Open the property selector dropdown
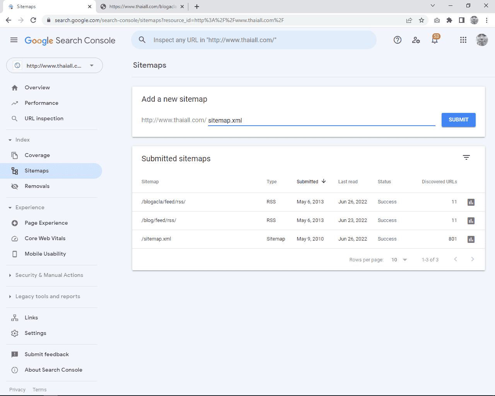Image resolution: width=495 pixels, height=396 pixels. click(55, 65)
